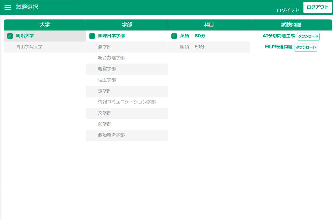Viewport: 333px width, 220px height.
Task: Click the 学部 column header
Action: (127, 25)
